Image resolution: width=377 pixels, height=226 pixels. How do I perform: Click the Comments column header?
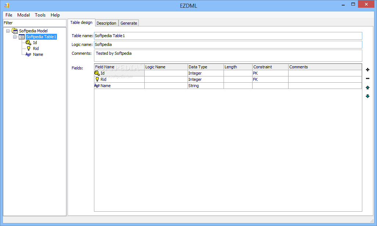[325, 67]
